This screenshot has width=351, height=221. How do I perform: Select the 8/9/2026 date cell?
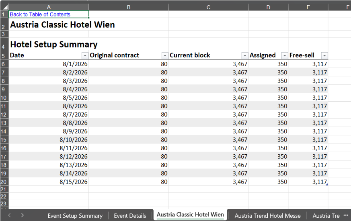pyautogui.click(x=49, y=131)
